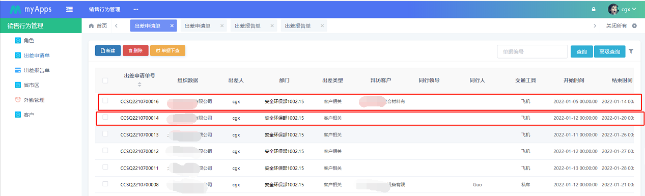Viewport: 645px width, 196px height.
Task: Click the 高级查询 advanced search button
Action: click(609, 51)
